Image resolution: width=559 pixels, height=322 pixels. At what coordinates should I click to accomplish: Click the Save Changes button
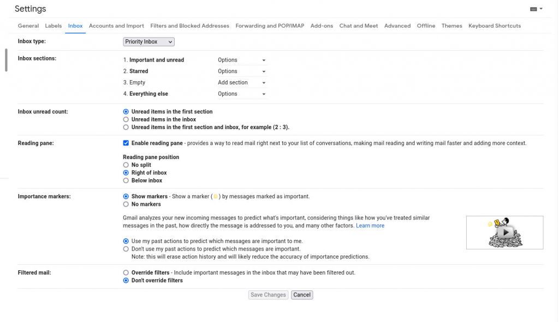pos(268,294)
